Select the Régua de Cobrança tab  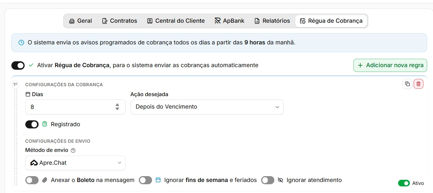click(331, 21)
